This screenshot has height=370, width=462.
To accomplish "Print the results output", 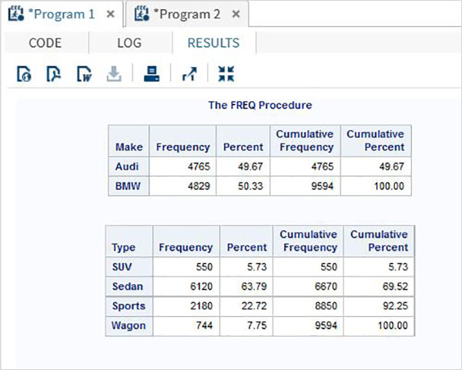I will pyautogui.click(x=152, y=74).
